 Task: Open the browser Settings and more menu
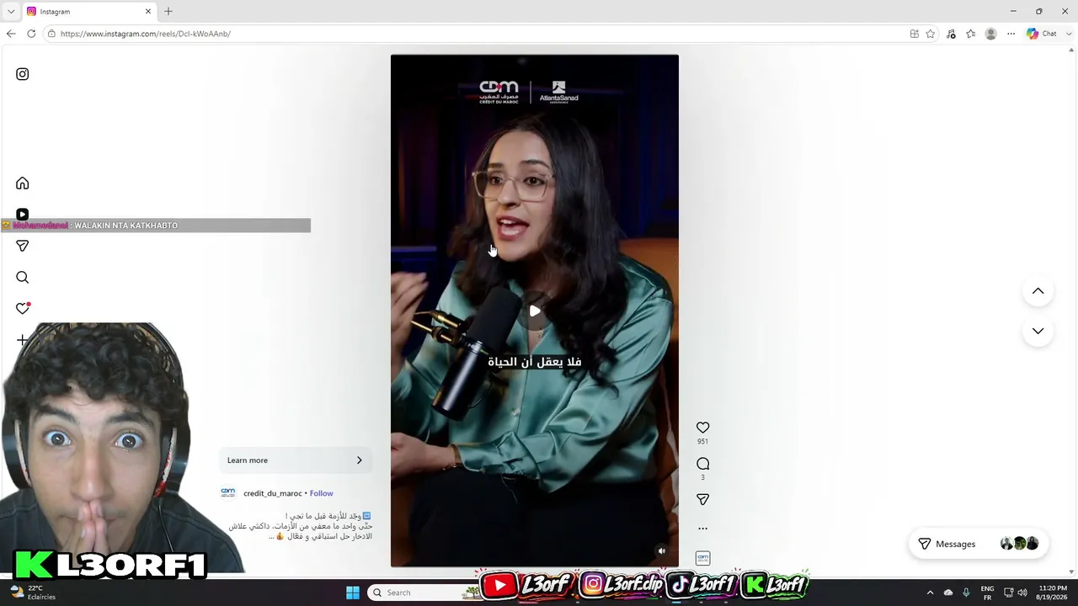coord(1011,34)
